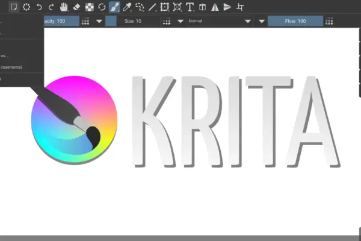The height and width of the screenshot is (241, 361).
Task: Open the dropdown arrow after Opacity grid
Action: (x=99, y=21)
